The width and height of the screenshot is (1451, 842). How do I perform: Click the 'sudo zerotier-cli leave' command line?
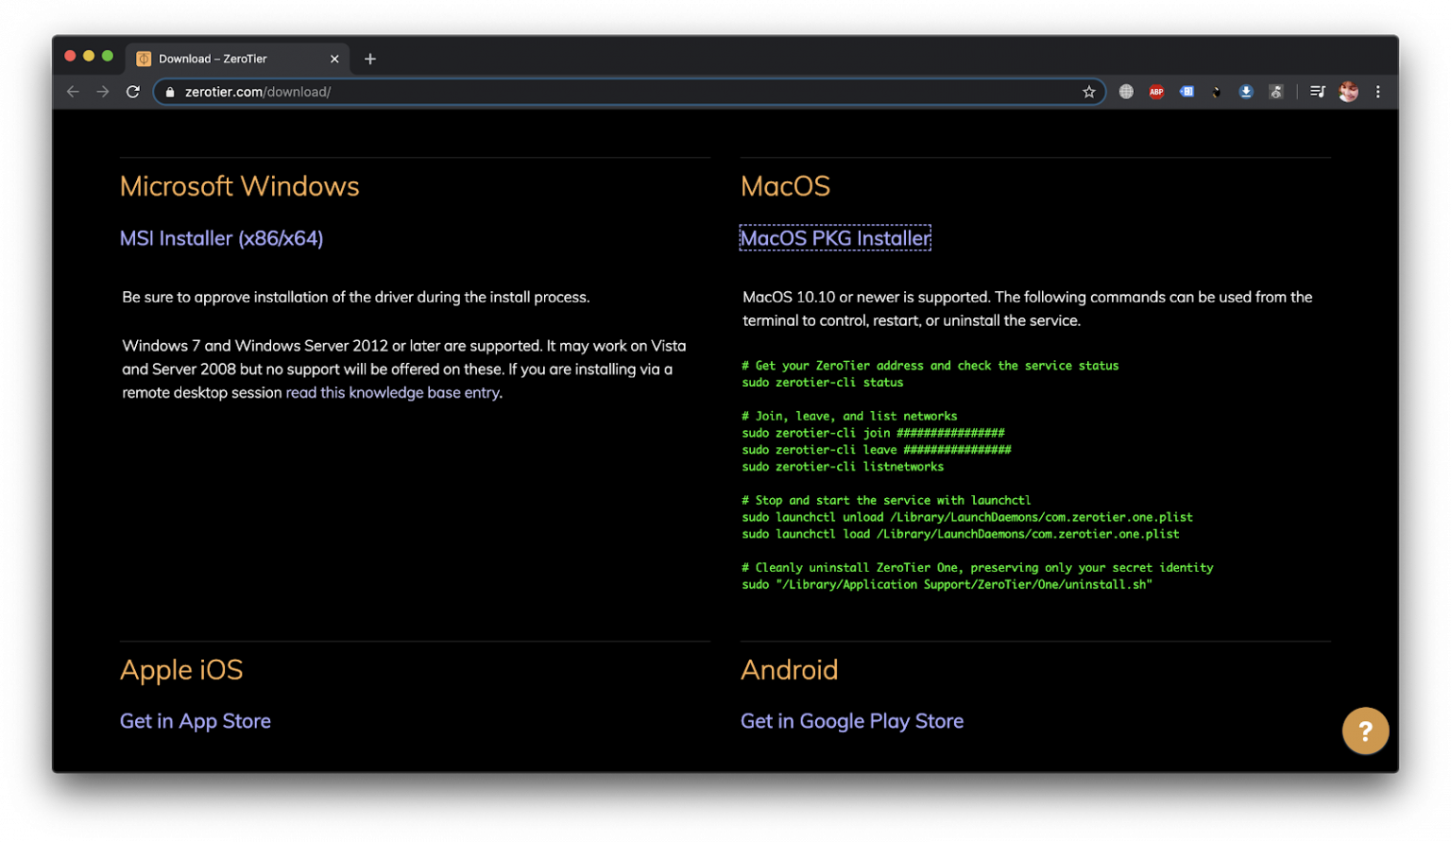pos(876,450)
